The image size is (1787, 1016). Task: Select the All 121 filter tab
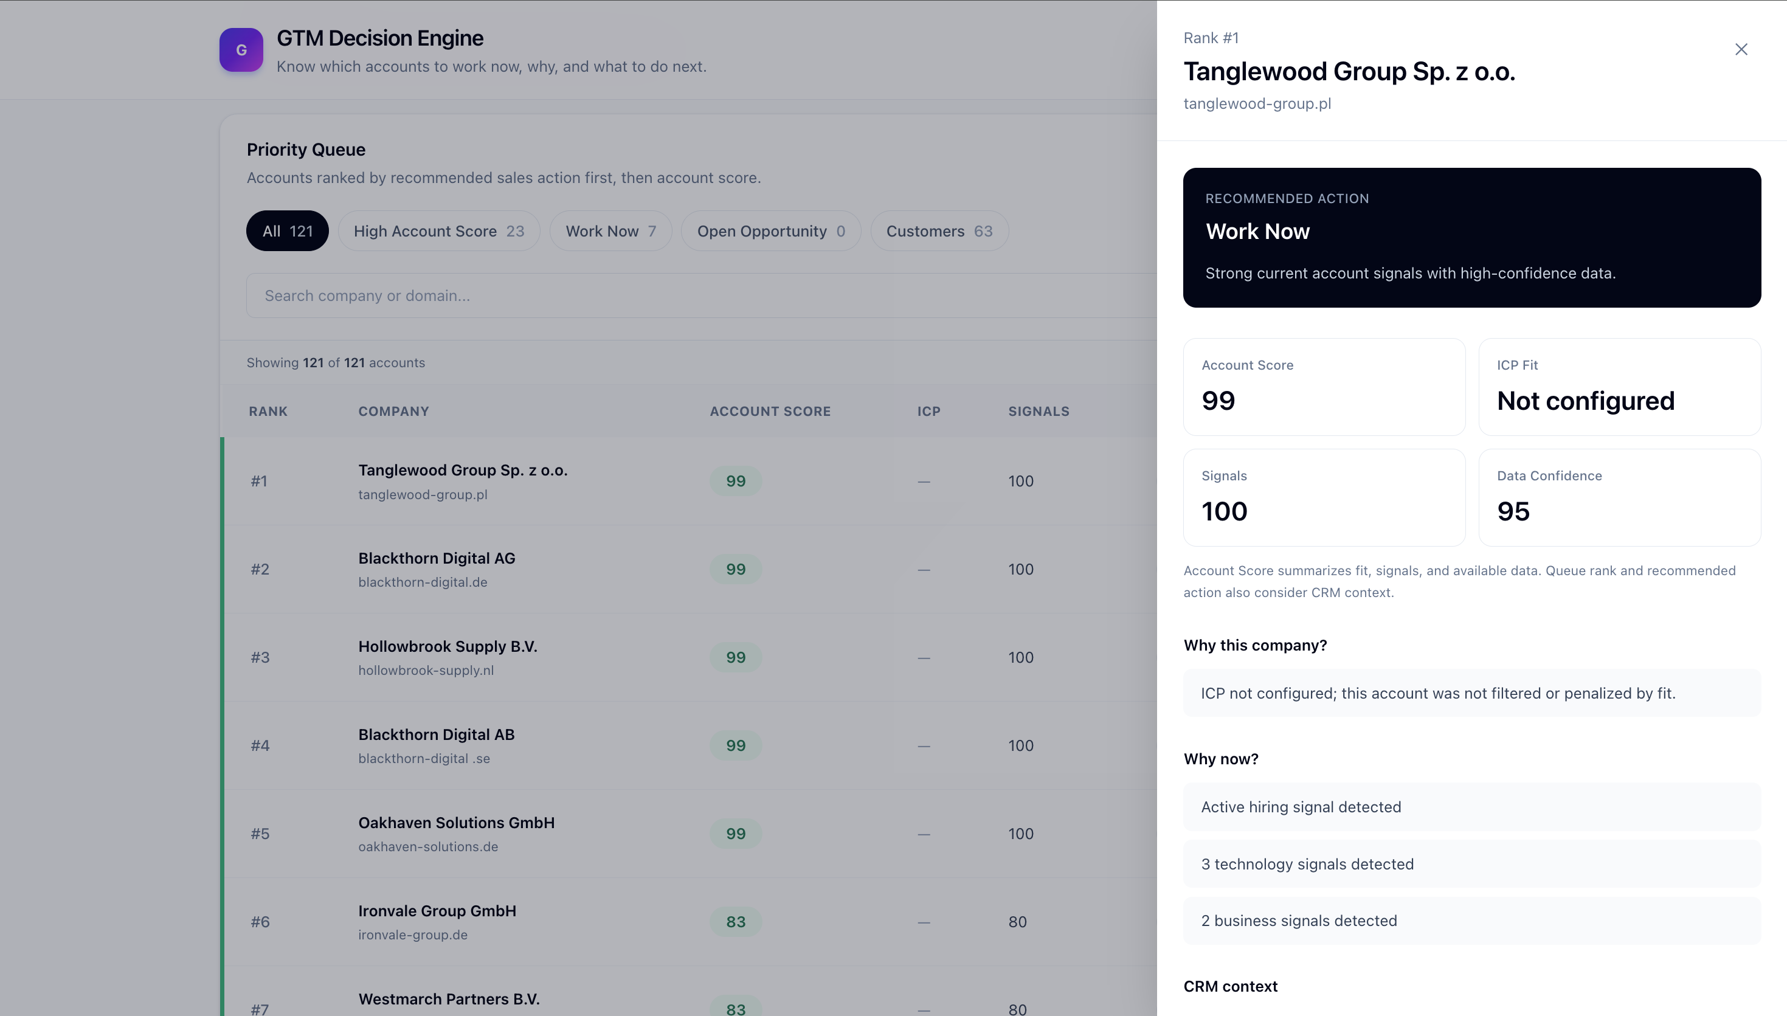288,231
